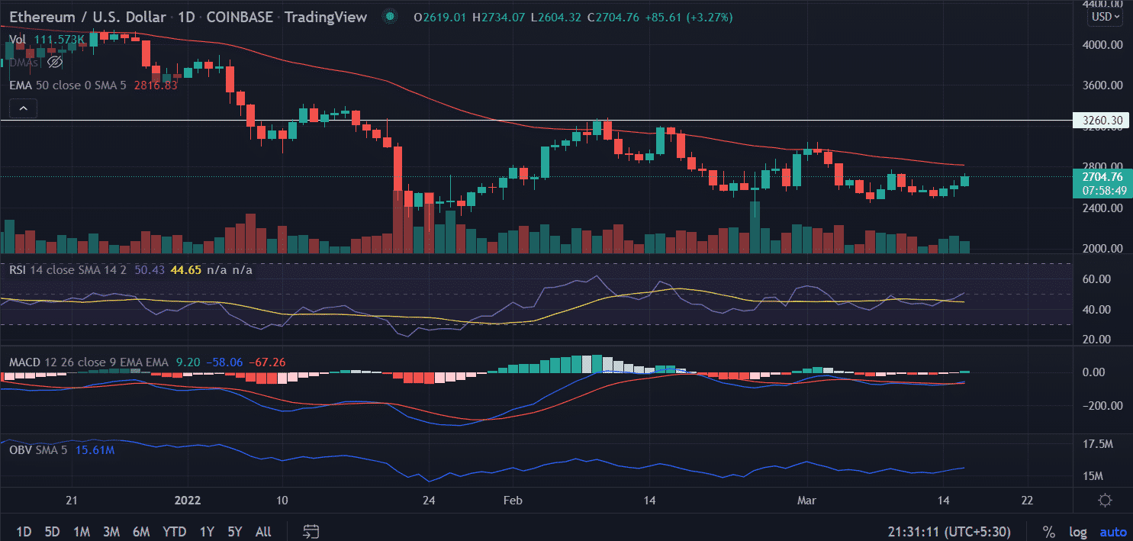Select the 1M time range

(82, 531)
